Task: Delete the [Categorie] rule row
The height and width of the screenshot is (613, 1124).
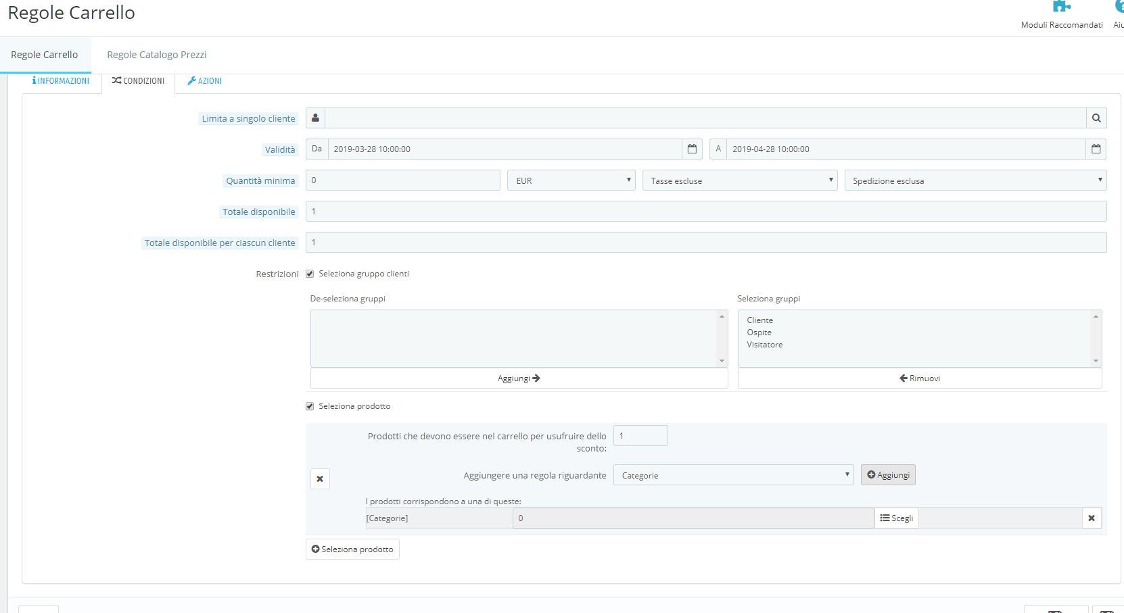Action: (x=1092, y=518)
